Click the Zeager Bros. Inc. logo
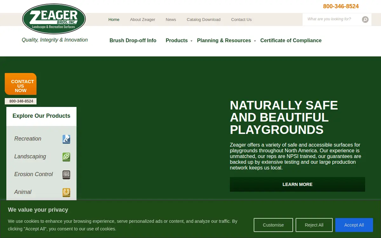The image size is (381, 238). pos(54,19)
